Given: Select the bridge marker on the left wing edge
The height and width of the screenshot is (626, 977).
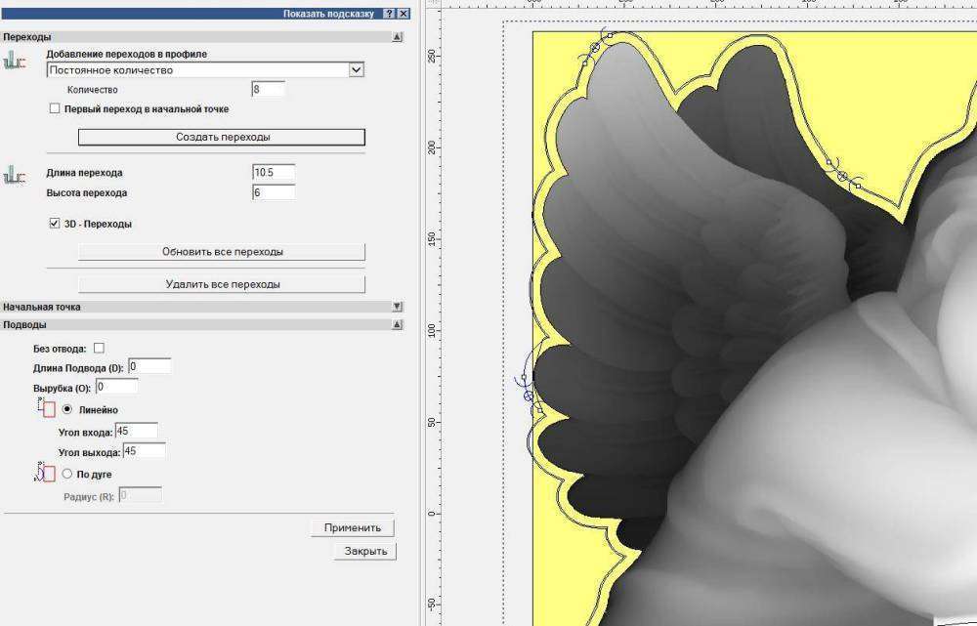Looking at the screenshot, I should (x=529, y=396).
